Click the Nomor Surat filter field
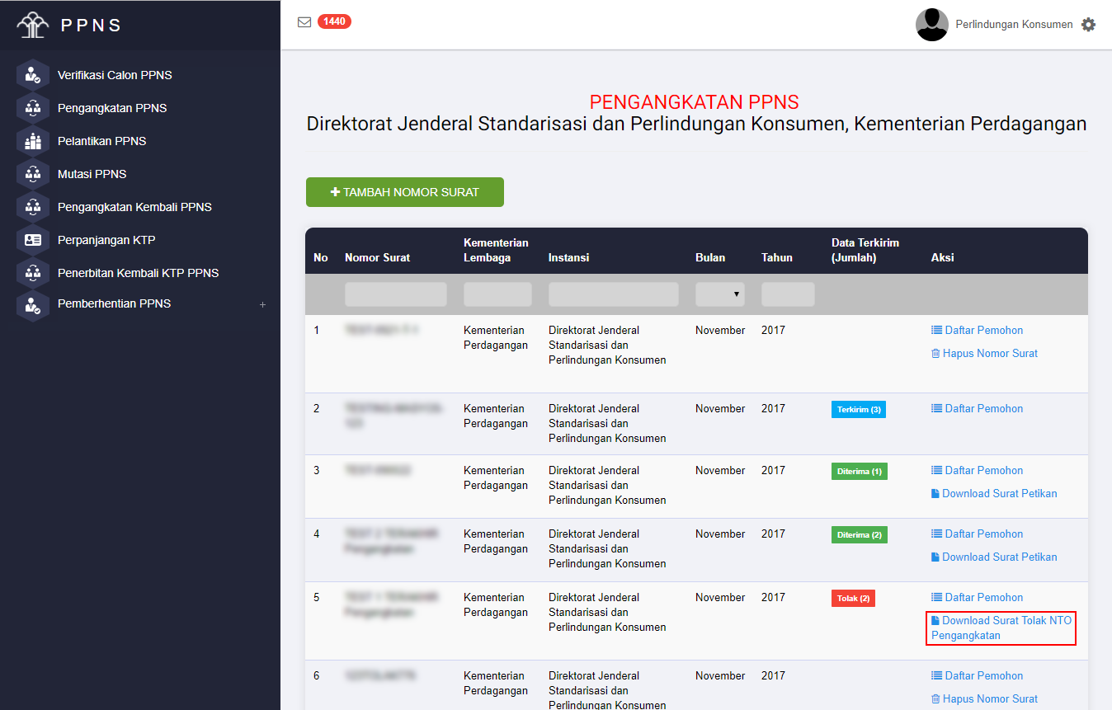The height and width of the screenshot is (710, 1112). (x=395, y=294)
